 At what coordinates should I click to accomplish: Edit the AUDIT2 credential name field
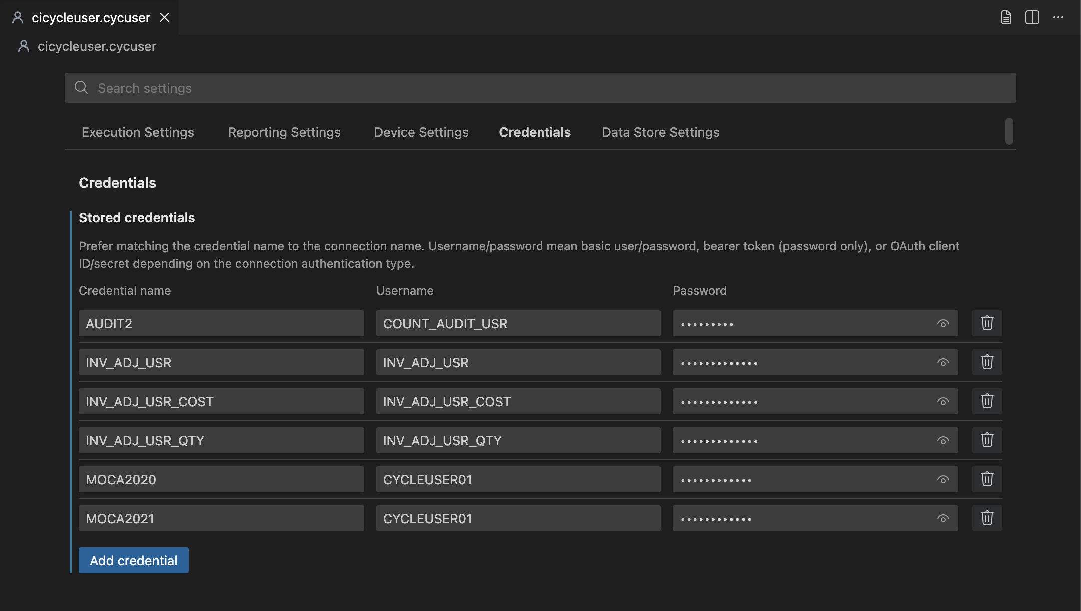221,323
